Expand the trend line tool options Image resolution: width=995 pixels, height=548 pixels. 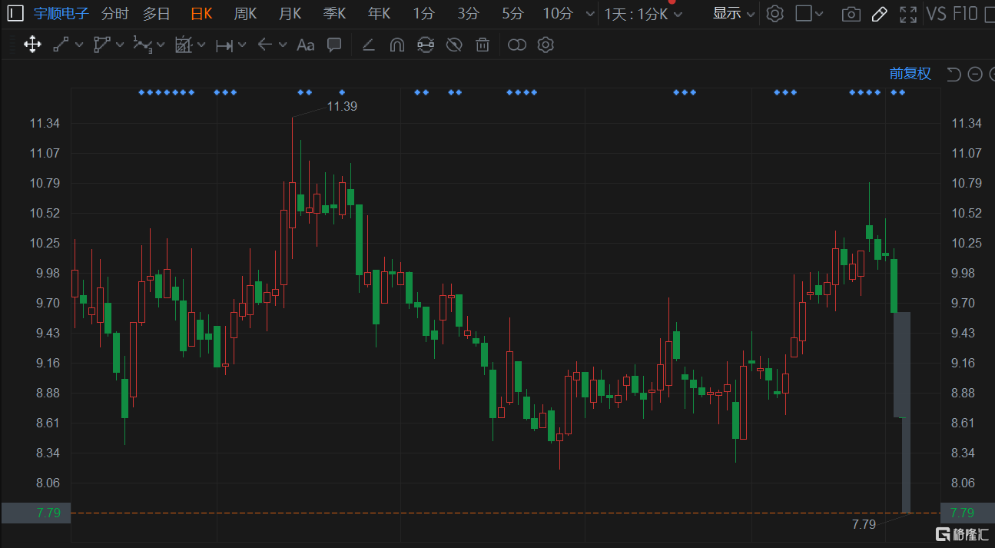click(78, 45)
